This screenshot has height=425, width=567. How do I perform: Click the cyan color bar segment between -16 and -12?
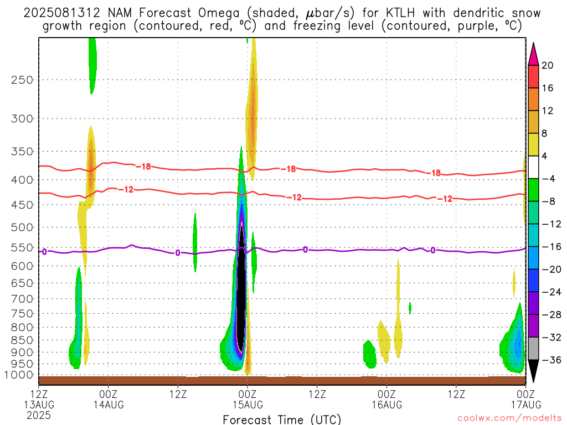tap(533, 235)
